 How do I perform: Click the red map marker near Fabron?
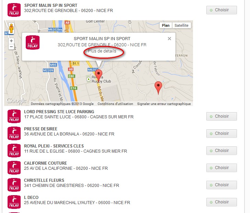pyautogui.click(x=158, y=88)
